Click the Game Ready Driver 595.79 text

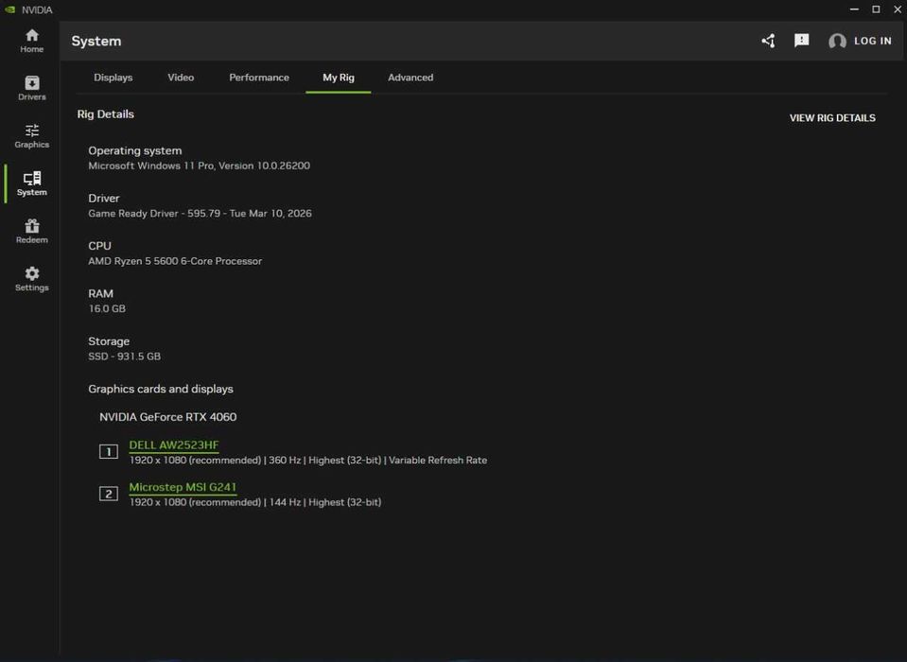pyautogui.click(x=200, y=214)
